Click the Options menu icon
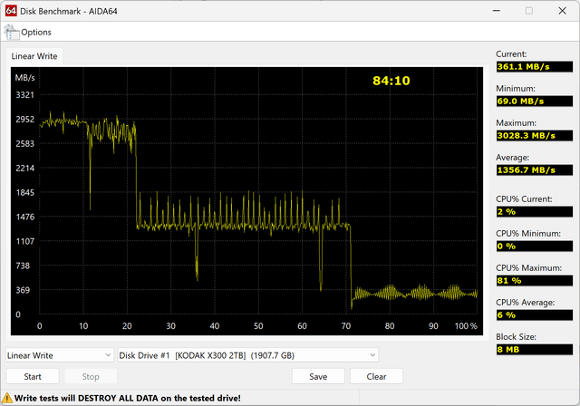 [12, 33]
